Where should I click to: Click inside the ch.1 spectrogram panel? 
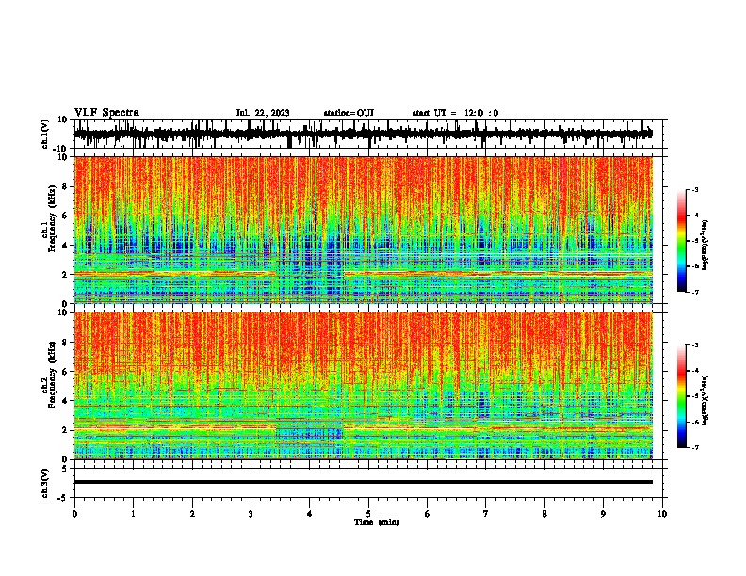pyautogui.click(x=364, y=230)
